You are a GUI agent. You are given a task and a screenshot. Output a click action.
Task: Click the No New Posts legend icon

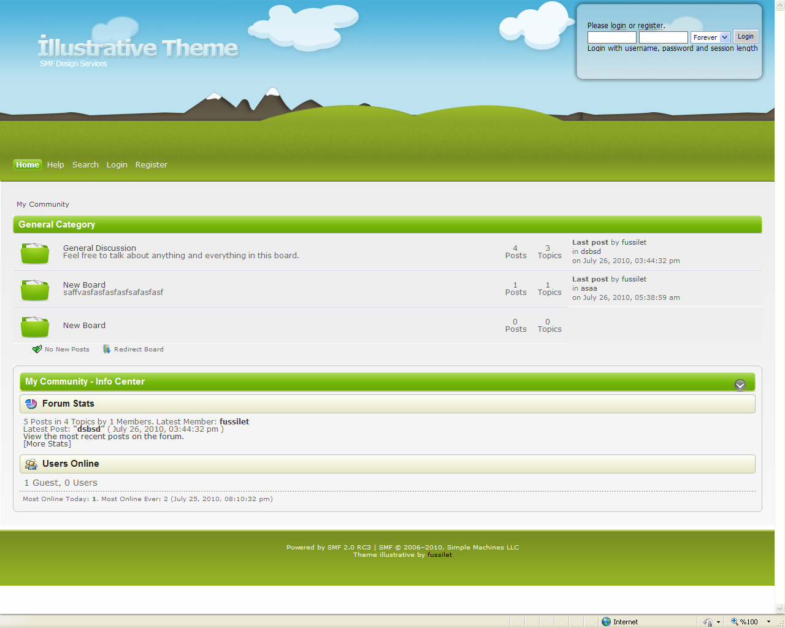click(x=37, y=350)
